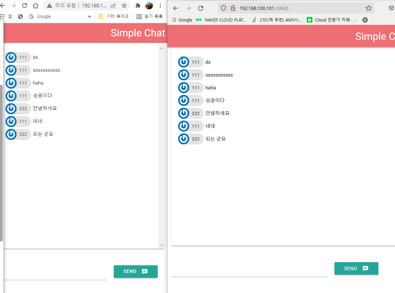Click the avatar beside 'haha' in left chat
Screen dimensions: 395x293
tap(11, 83)
